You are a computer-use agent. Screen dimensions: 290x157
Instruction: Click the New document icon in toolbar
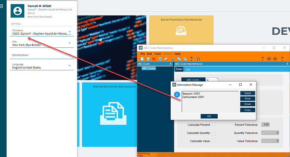click(x=142, y=59)
